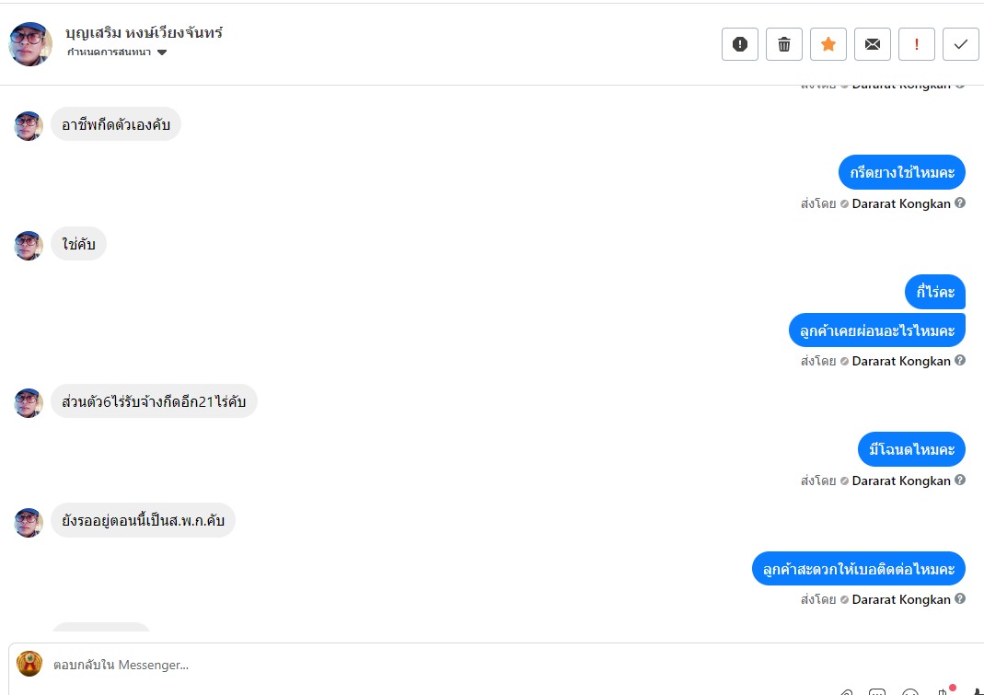Image resolution: width=984 pixels, height=695 pixels.
Task: Click avatar next to ใช่คับ message
Action: coord(29,245)
